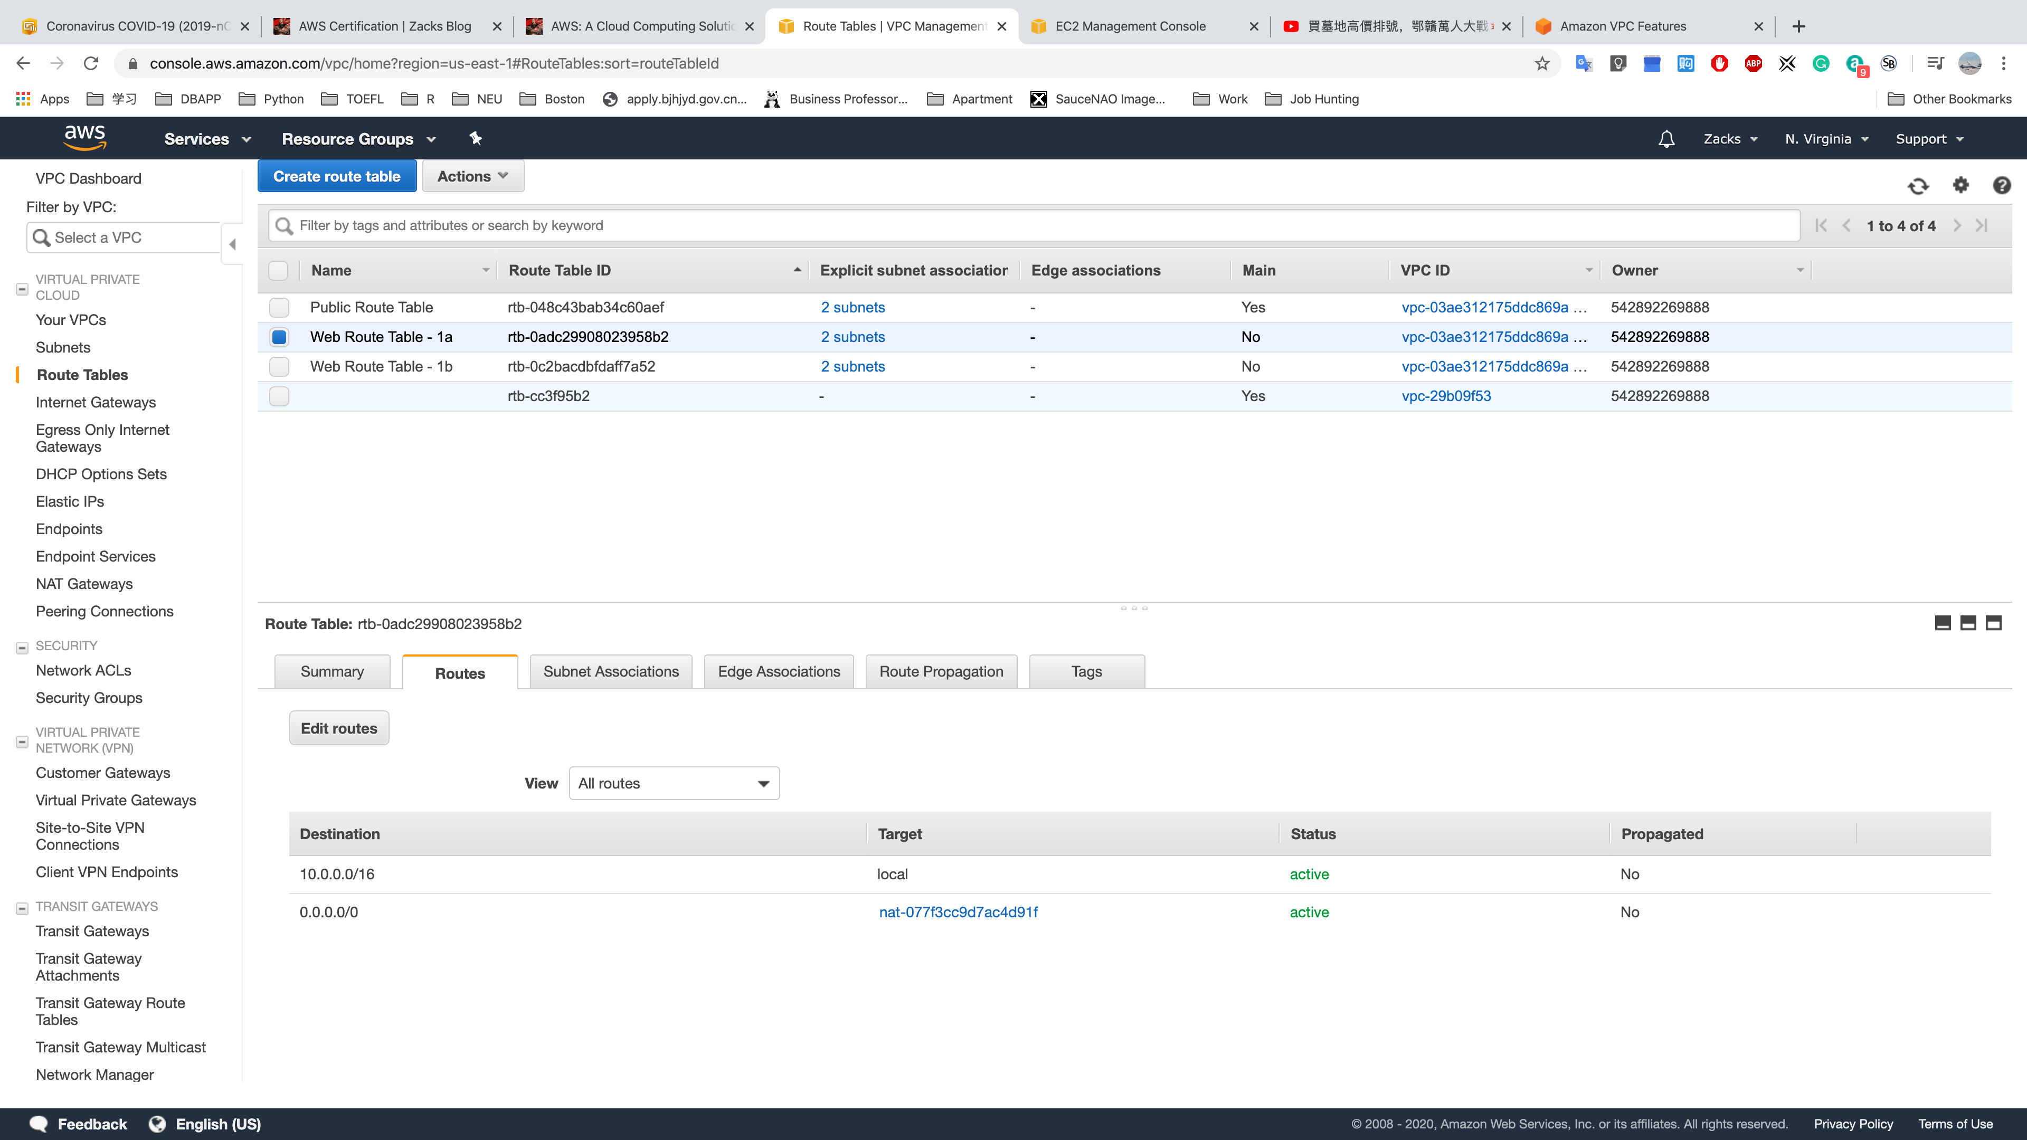Click the pin shortcut icon in the AWS header

coord(475,138)
